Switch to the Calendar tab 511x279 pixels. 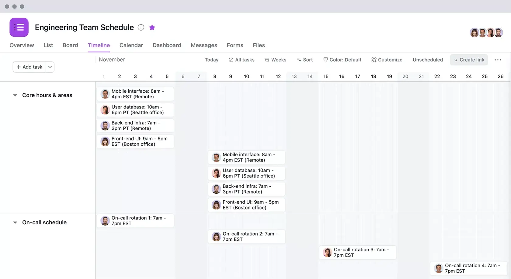pyautogui.click(x=131, y=45)
